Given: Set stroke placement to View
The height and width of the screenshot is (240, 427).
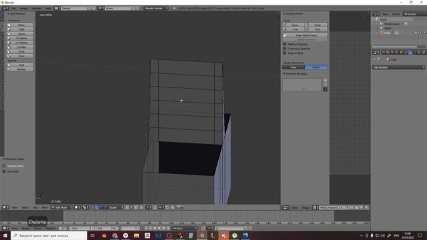Looking at the screenshot, I should tap(294, 67).
